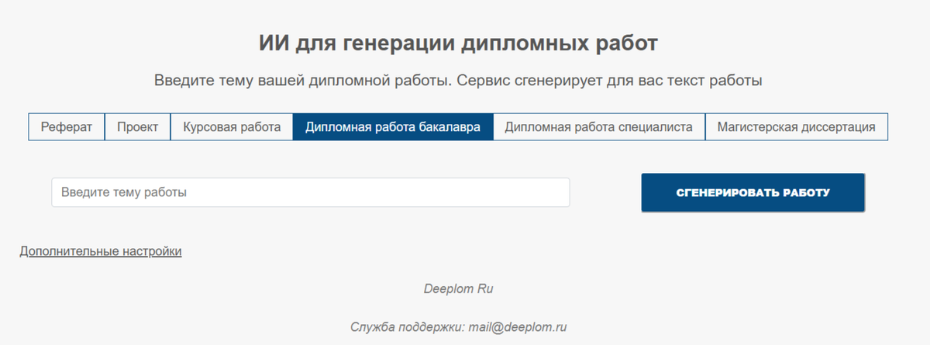The width and height of the screenshot is (930, 345).
Task: Click the Служба поддержки mail@deeplom.ru text
Action: [x=459, y=327]
